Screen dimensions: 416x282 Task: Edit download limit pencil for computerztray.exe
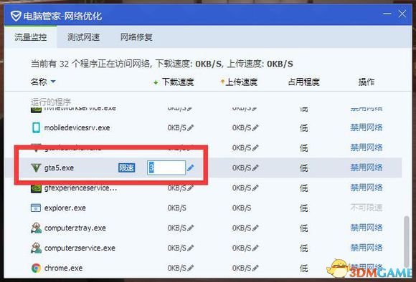click(x=191, y=228)
